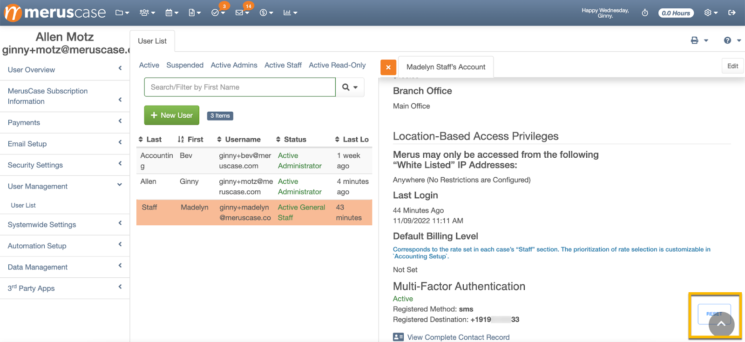
Task: Sort by Username column
Action: tap(239, 139)
